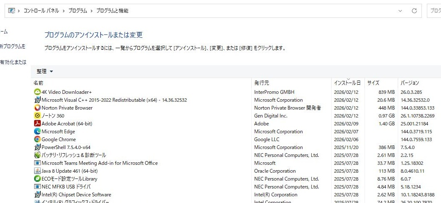Open the プログラム breadcrumb segment
This screenshot has width=441, height=203.
78,11
